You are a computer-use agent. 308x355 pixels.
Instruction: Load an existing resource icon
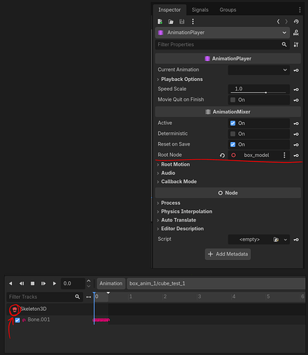point(171,22)
